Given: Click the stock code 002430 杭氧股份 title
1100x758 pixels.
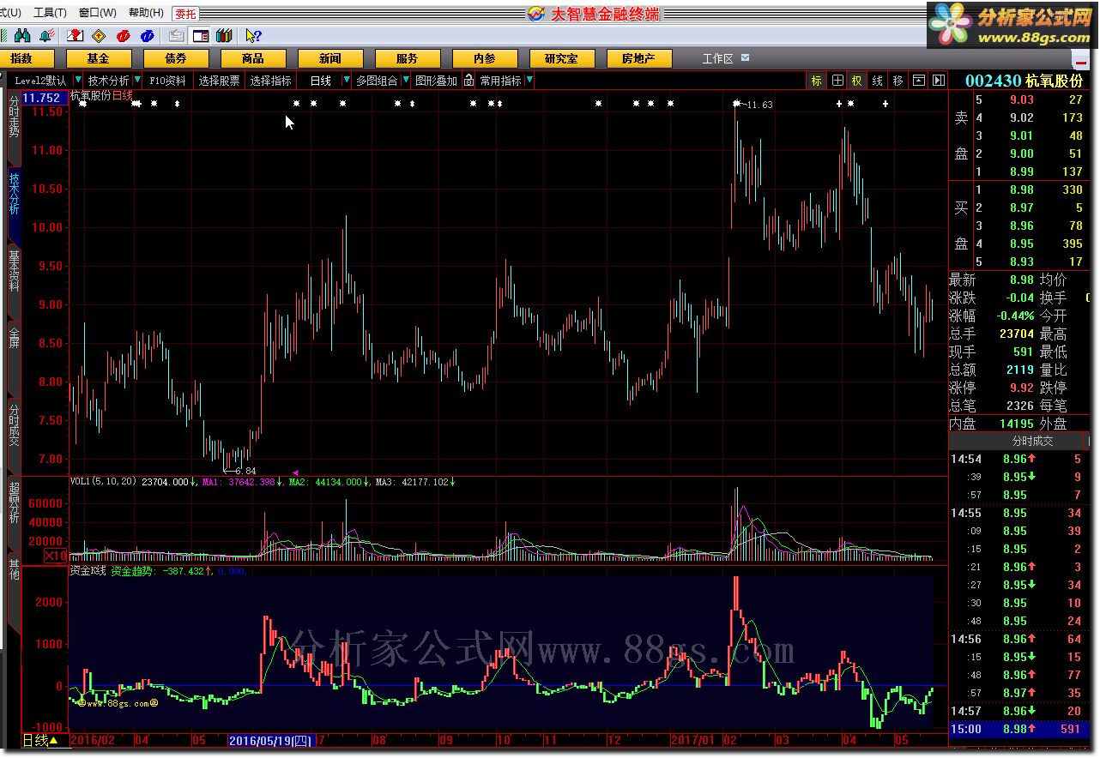Looking at the screenshot, I should coord(1024,81).
